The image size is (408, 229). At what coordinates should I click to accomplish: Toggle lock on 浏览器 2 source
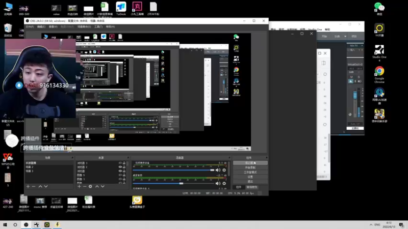coord(124,167)
